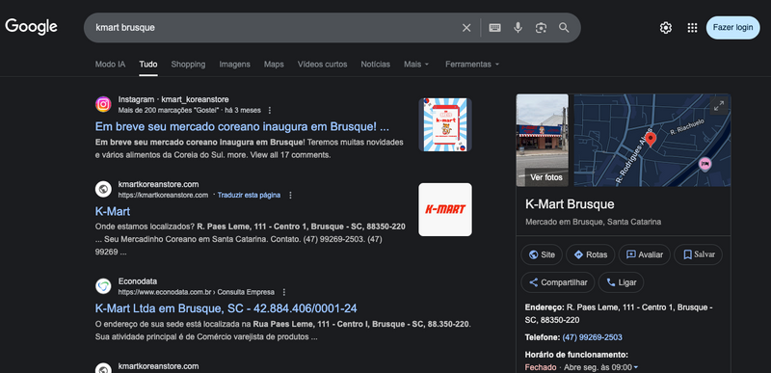Open K-Mart Ltda em Brusque Econodata link
The height and width of the screenshot is (373, 771).
click(226, 308)
